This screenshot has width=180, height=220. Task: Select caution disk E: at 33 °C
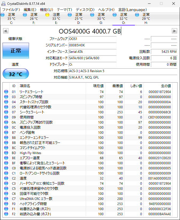pyautogui.click(x=56, y=18)
